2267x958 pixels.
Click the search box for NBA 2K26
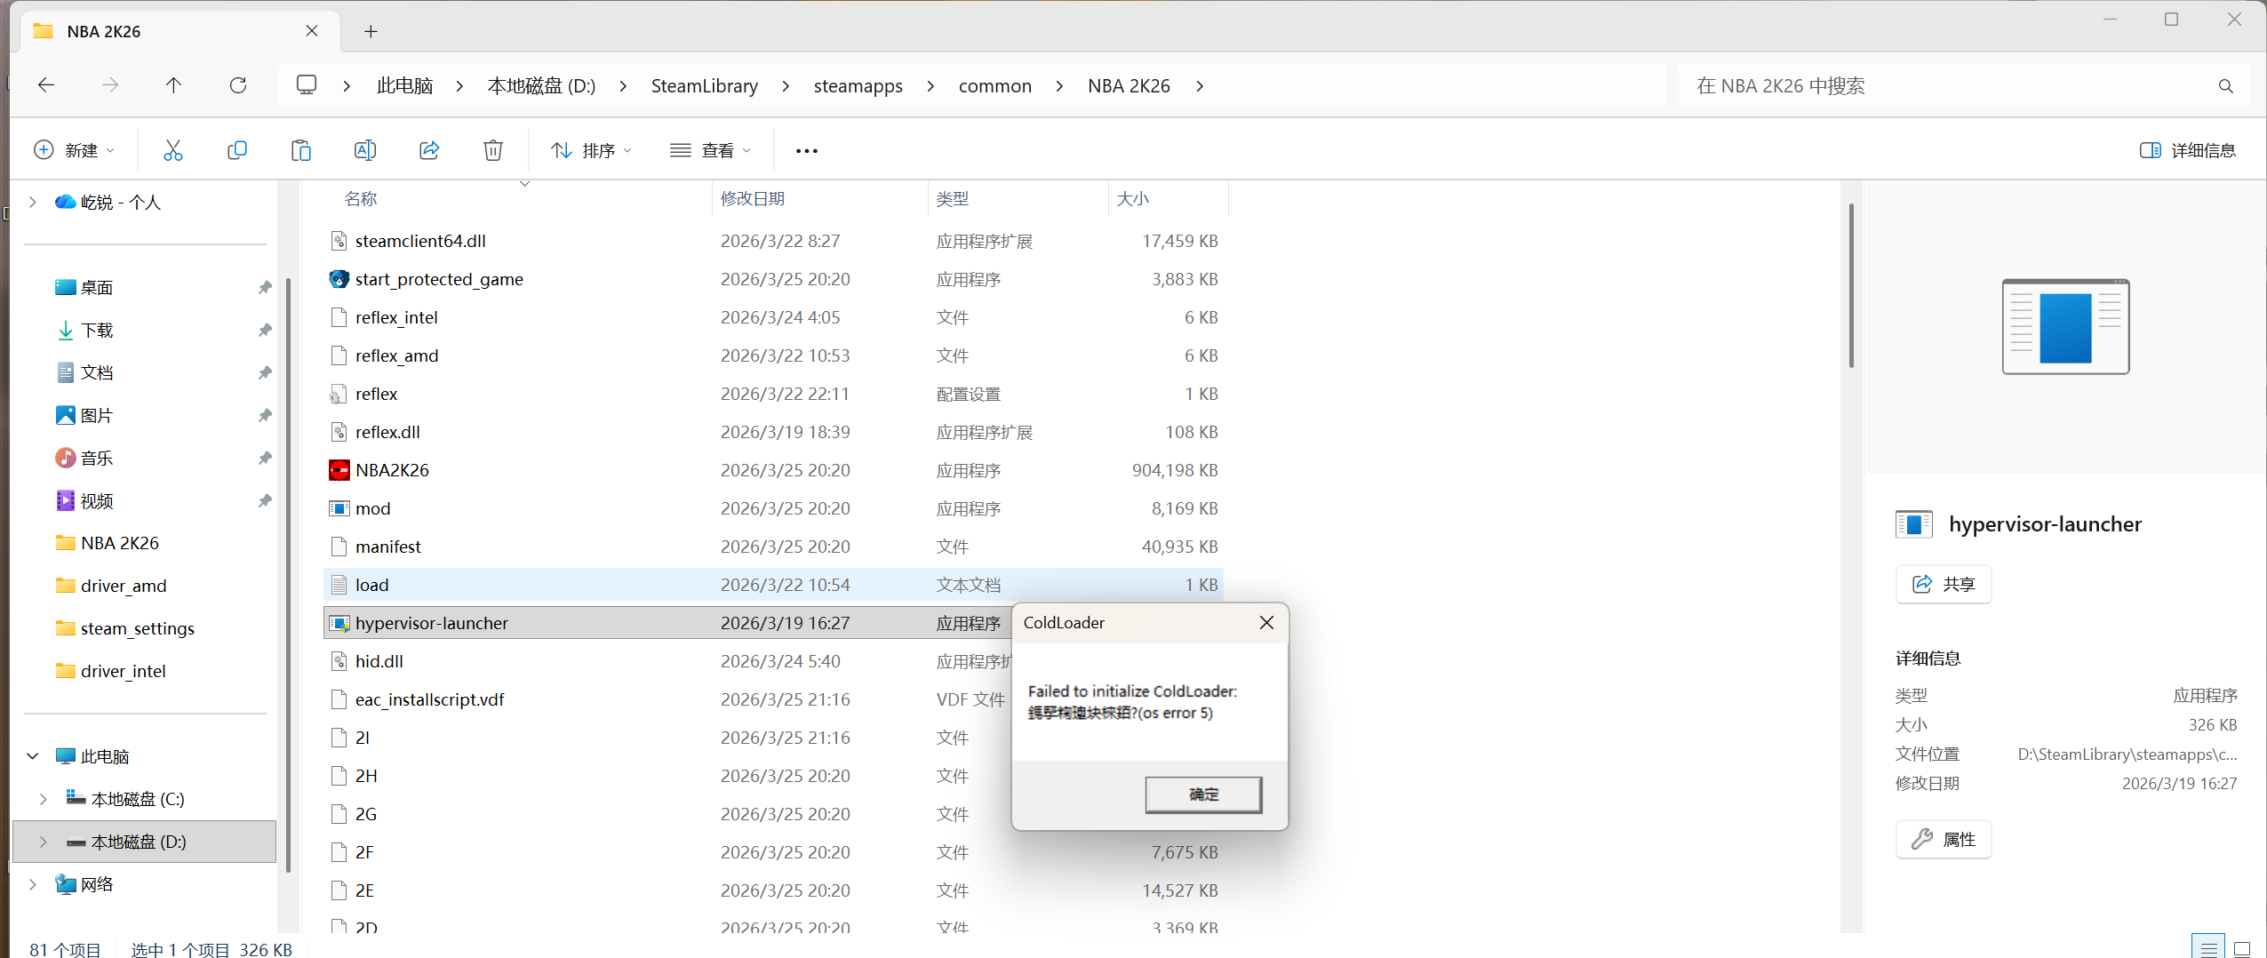click(1946, 85)
